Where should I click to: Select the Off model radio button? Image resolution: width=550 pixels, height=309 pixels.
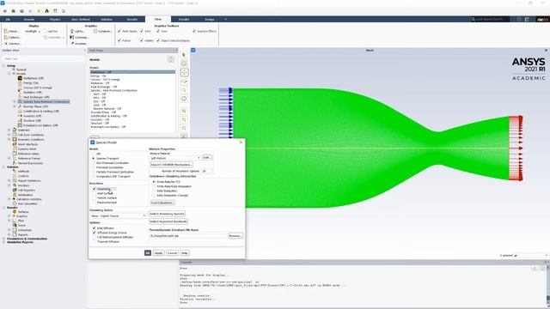pyautogui.click(x=94, y=154)
